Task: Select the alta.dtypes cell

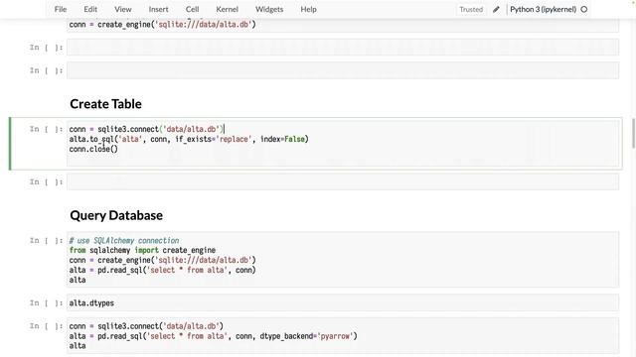Action: (343, 302)
